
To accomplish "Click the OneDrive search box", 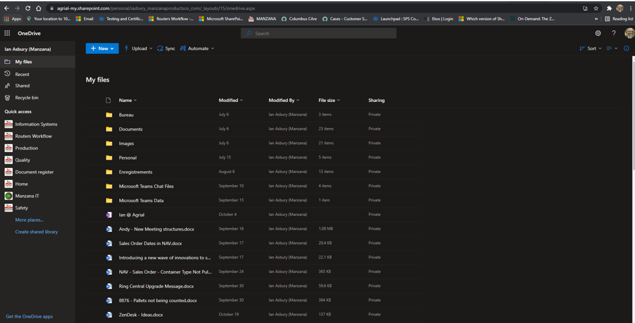I will pos(318,34).
